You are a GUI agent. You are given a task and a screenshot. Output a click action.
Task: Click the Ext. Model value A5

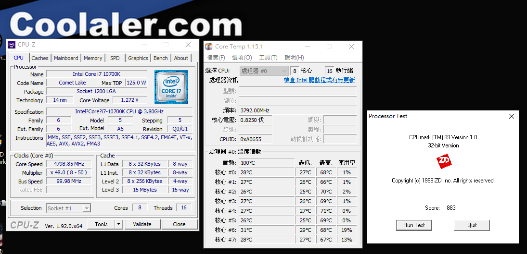point(120,129)
